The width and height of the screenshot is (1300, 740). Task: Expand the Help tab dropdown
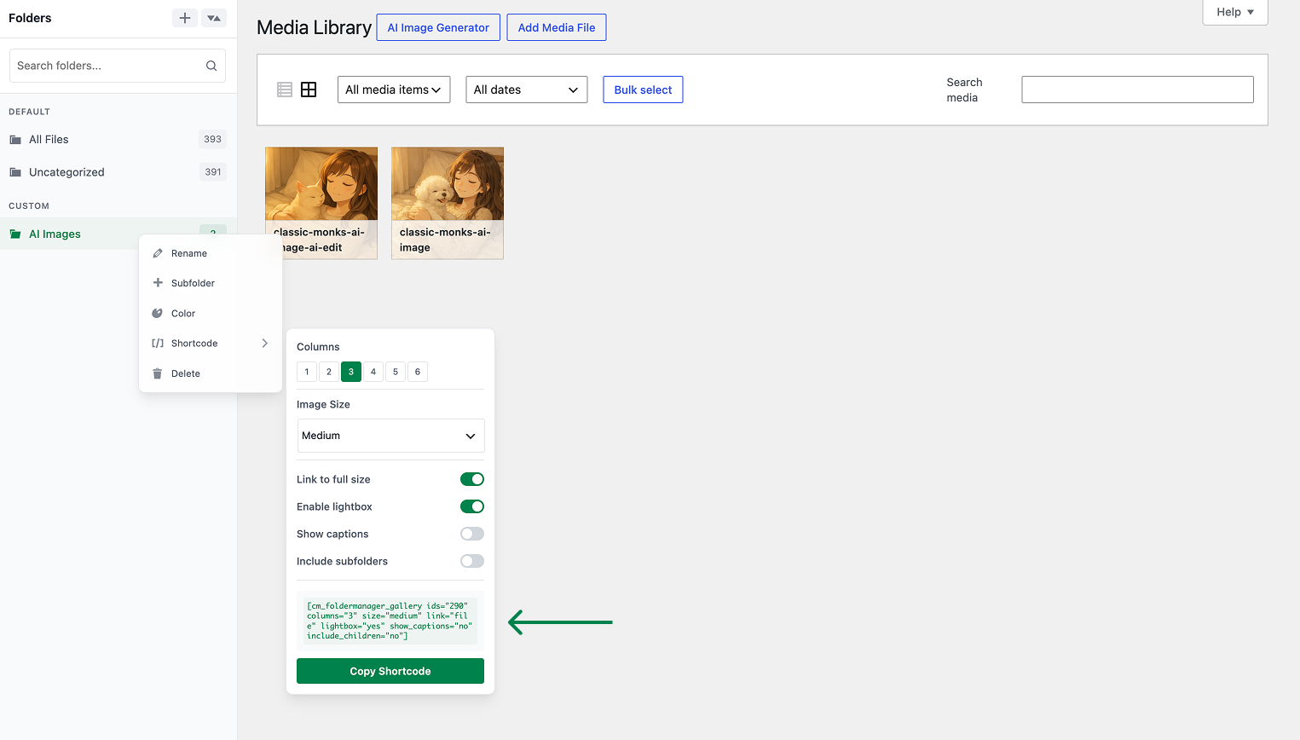pyautogui.click(x=1235, y=12)
